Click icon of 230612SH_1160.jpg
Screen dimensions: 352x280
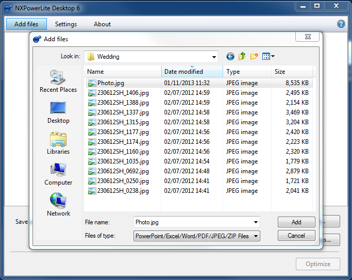[92, 152]
